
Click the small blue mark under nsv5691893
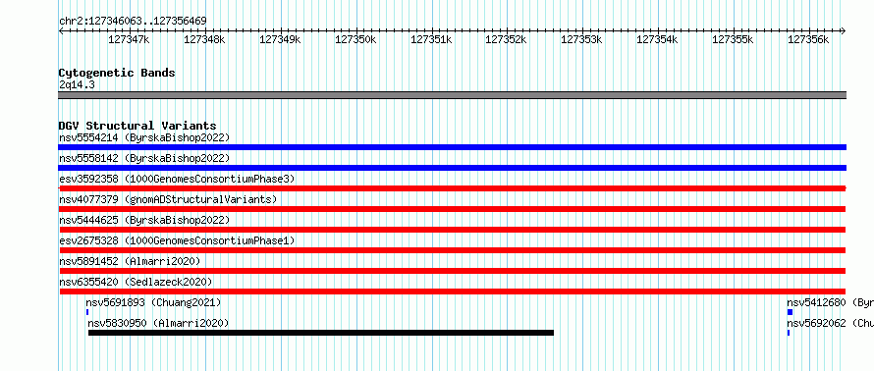(x=87, y=312)
